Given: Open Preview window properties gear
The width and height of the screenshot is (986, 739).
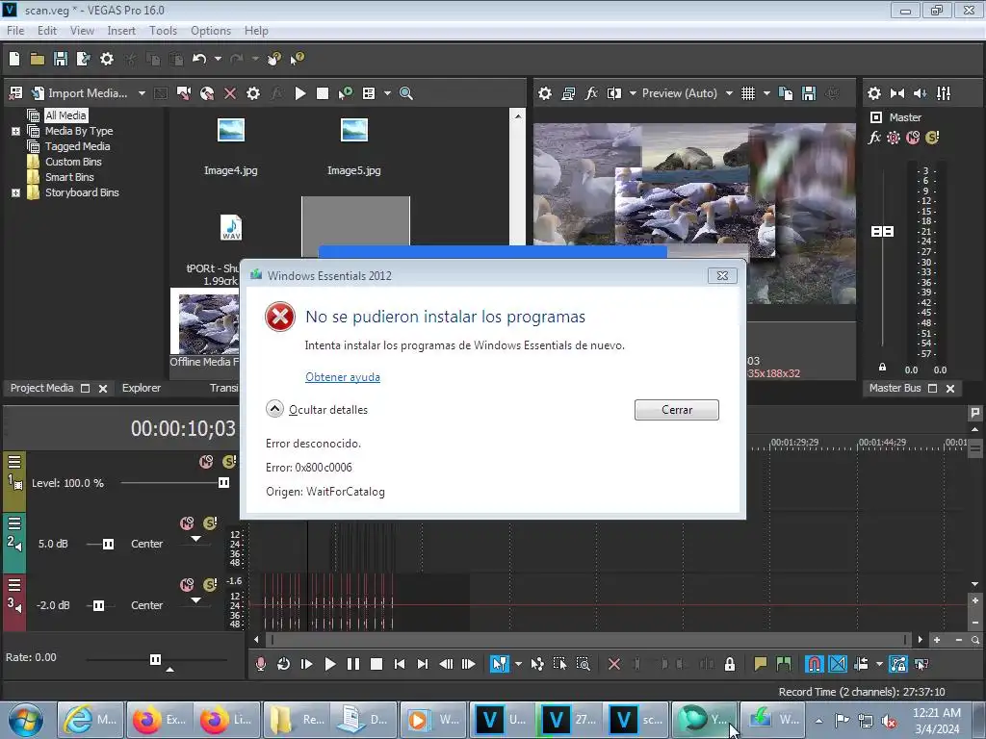Looking at the screenshot, I should tap(545, 93).
